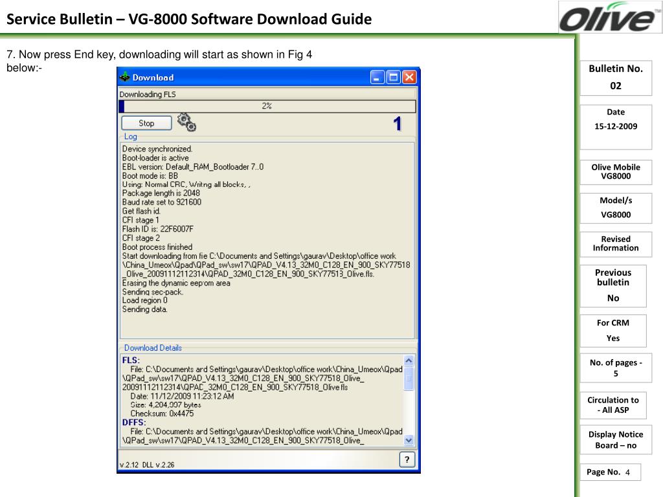Click the 'Download Details' group label

(153, 348)
